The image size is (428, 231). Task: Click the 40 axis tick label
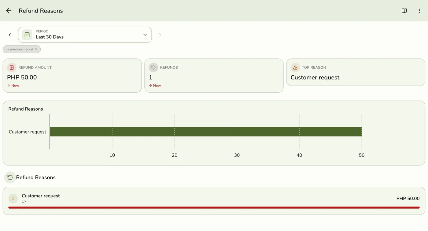coord(299,155)
